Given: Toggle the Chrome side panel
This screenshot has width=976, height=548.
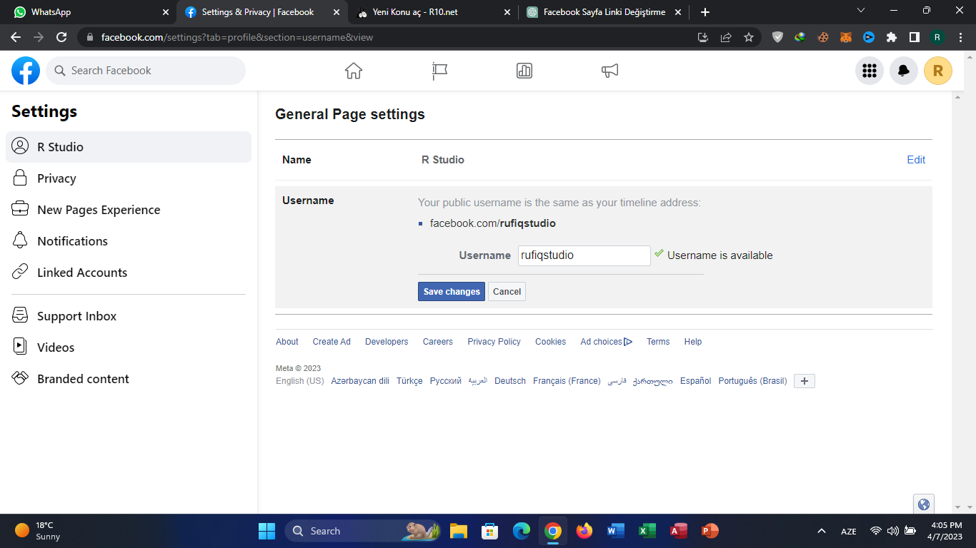Looking at the screenshot, I should click(915, 37).
